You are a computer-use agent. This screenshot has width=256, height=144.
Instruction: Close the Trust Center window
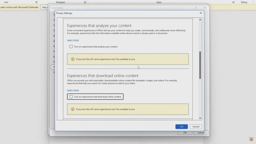pyautogui.click(x=205, y=8)
